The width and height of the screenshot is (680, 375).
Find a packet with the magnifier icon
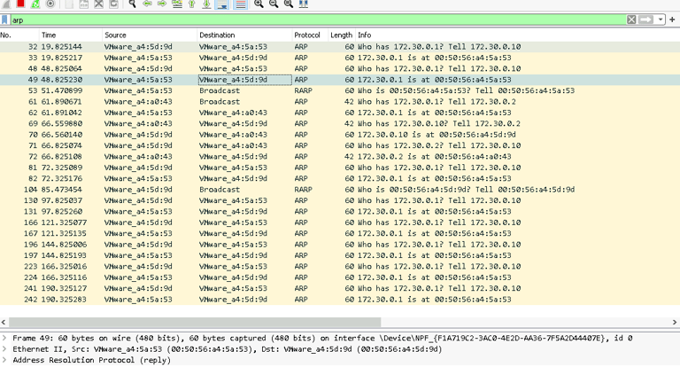[132, 4]
